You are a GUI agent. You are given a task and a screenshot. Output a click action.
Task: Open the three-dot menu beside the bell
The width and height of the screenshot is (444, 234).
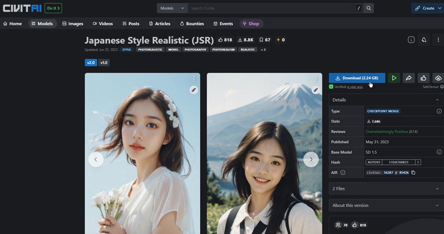438,40
